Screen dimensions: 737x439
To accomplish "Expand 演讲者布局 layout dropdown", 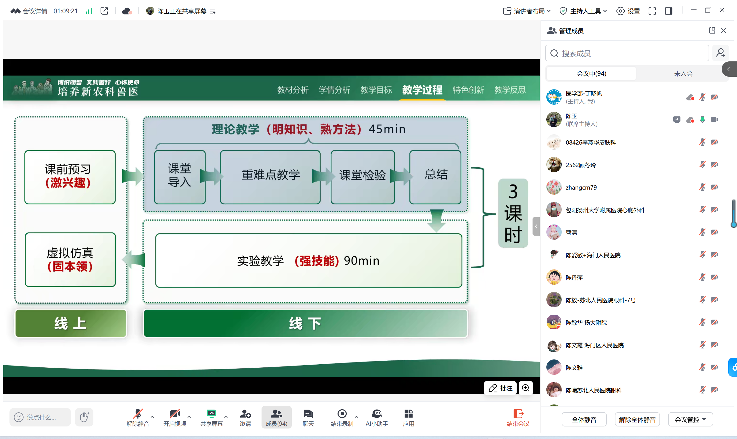I will point(527,11).
